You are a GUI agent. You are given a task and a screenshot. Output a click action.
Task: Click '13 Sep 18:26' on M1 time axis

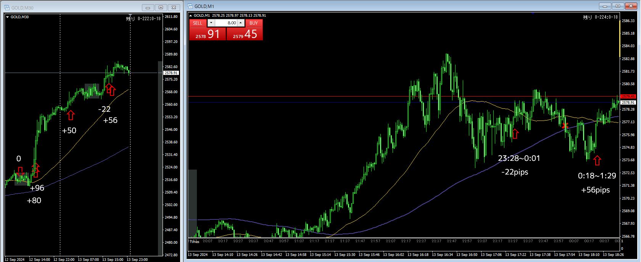(x=614, y=254)
